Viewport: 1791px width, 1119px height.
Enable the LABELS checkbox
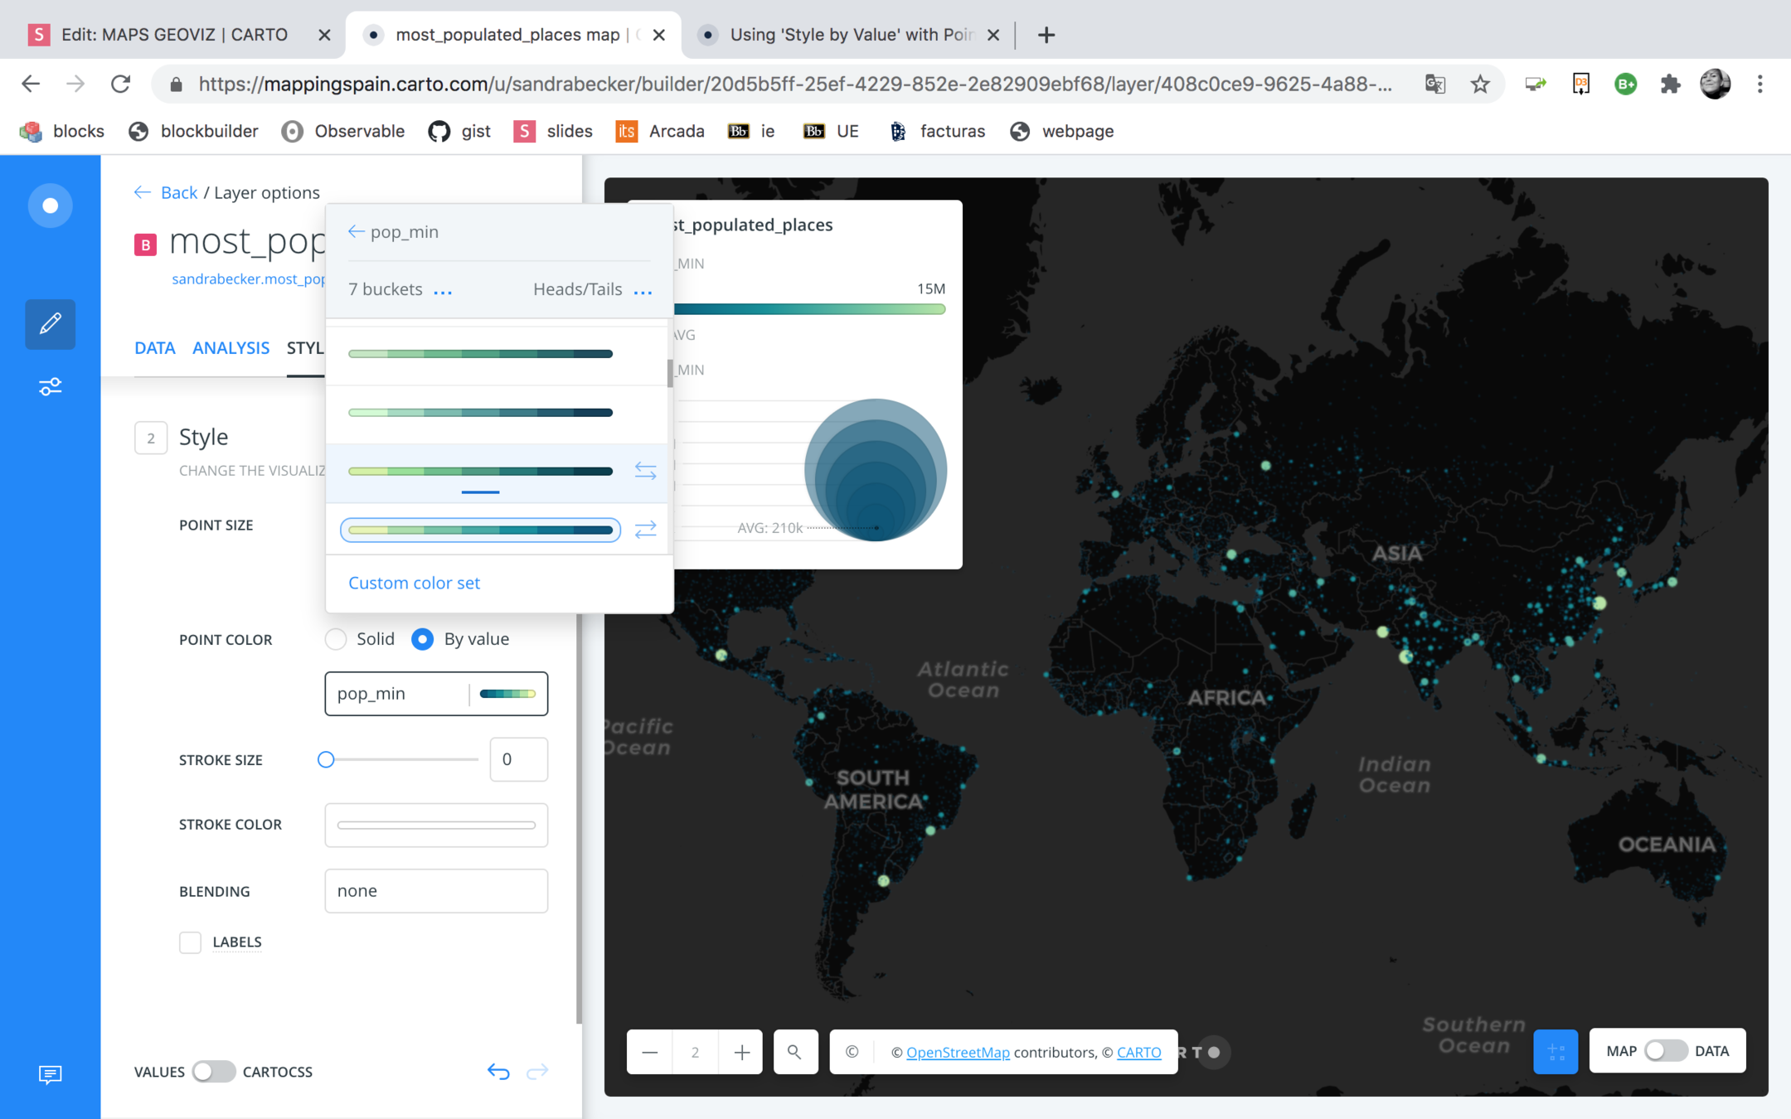click(191, 942)
